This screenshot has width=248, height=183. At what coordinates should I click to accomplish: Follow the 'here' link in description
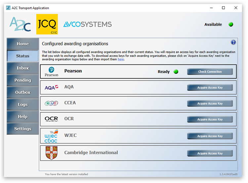click(121, 60)
